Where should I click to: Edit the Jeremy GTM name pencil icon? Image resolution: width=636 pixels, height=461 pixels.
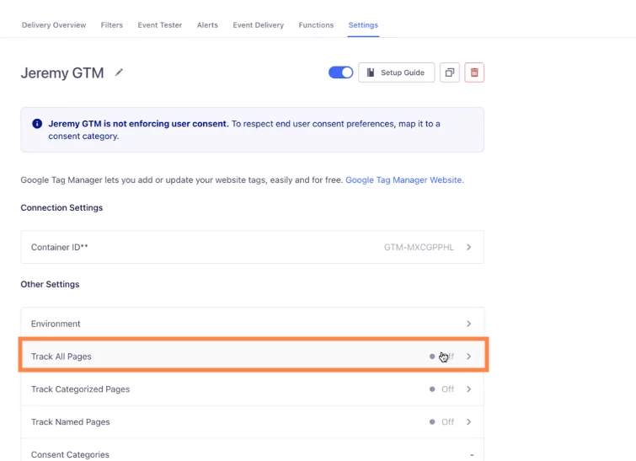(x=119, y=72)
